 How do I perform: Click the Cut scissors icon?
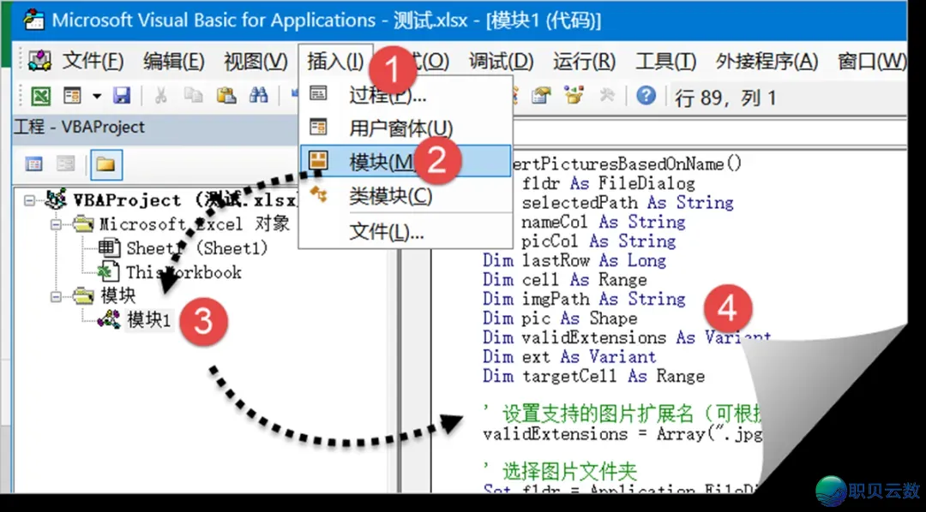pyautogui.click(x=160, y=96)
